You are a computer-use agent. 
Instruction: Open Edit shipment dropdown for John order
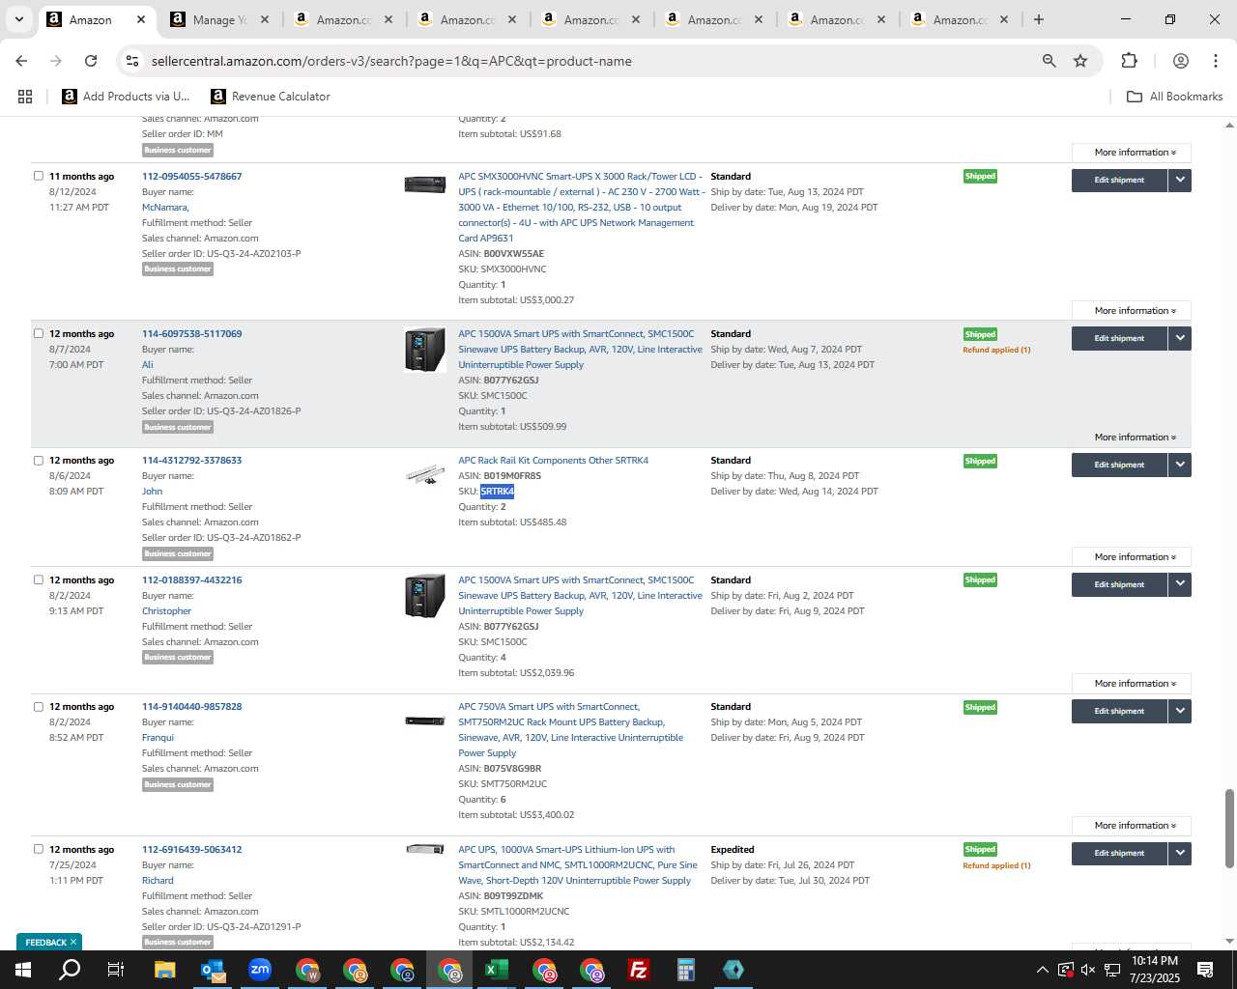tap(1180, 465)
